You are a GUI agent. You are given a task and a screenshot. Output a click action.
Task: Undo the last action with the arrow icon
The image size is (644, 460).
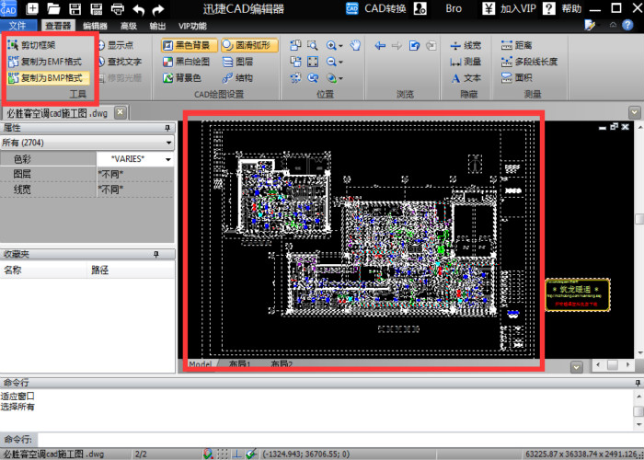pyautogui.click(x=139, y=9)
